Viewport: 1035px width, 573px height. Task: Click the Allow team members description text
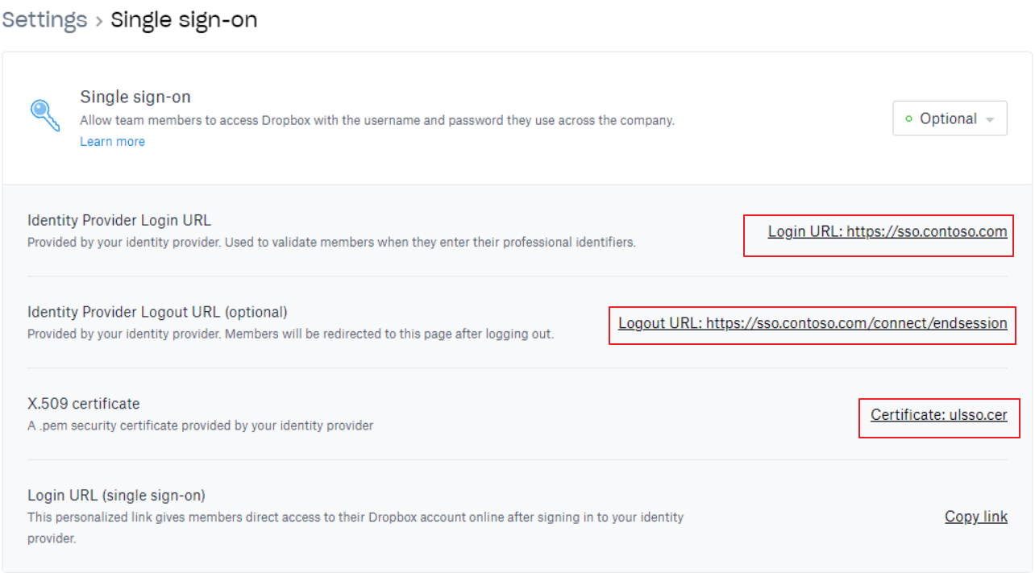(377, 121)
